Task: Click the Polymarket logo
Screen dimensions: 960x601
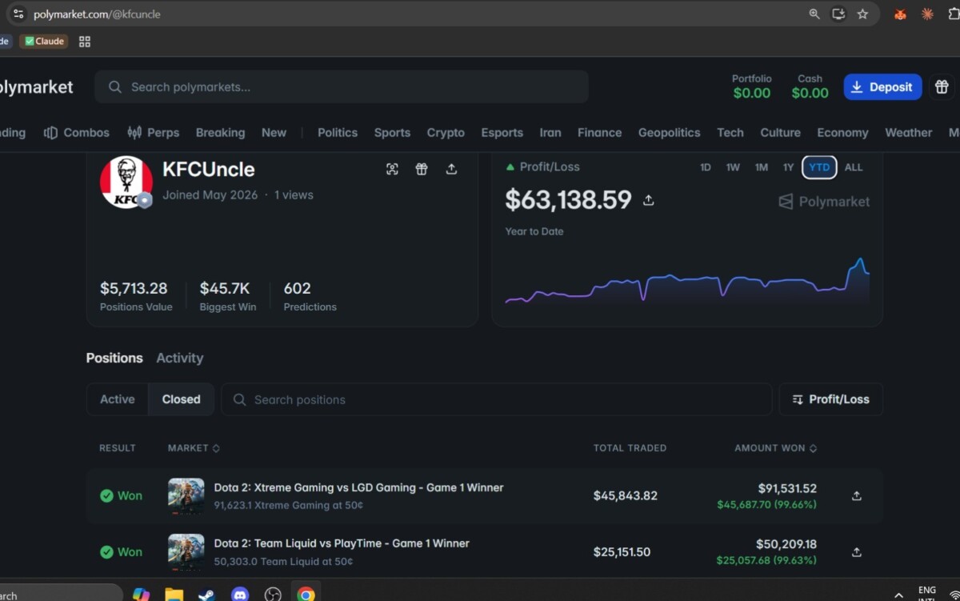Action: pos(35,87)
